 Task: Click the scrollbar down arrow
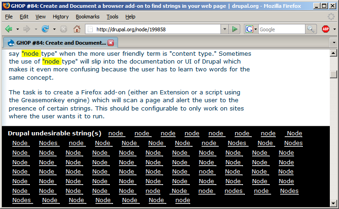(333, 203)
